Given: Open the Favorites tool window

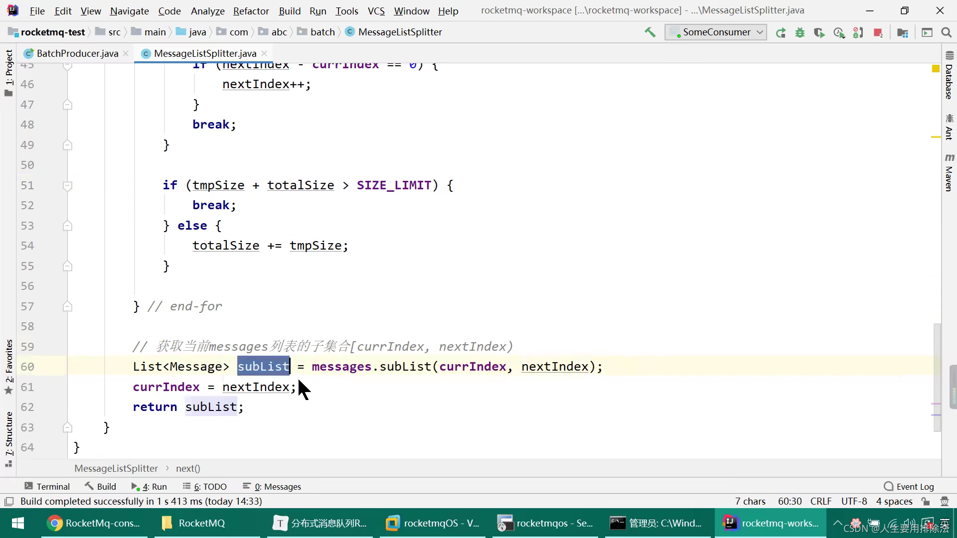Looking at the screenshot, I should [9, 367].
